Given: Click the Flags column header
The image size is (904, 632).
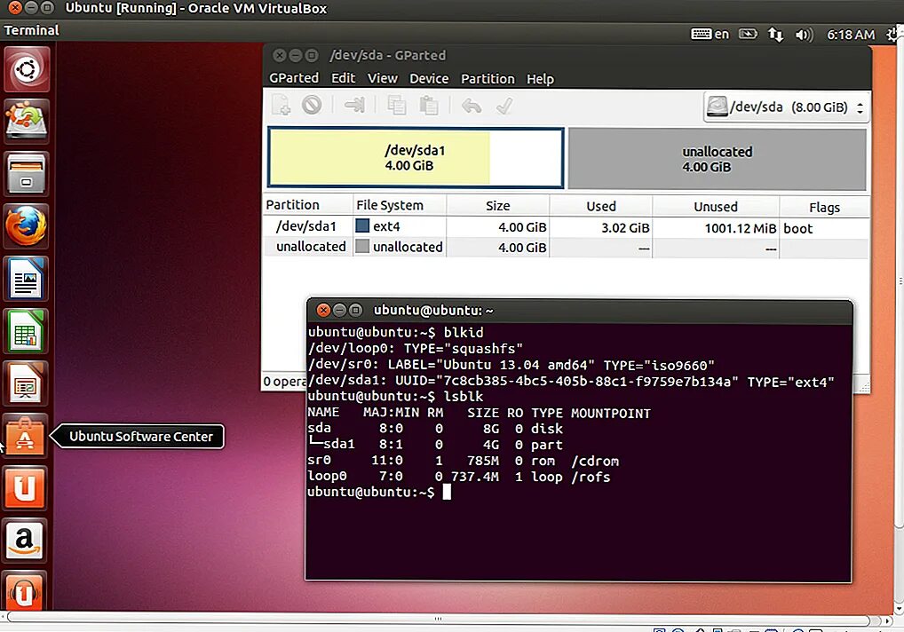Looking at the screenshot, I should 824,208.
